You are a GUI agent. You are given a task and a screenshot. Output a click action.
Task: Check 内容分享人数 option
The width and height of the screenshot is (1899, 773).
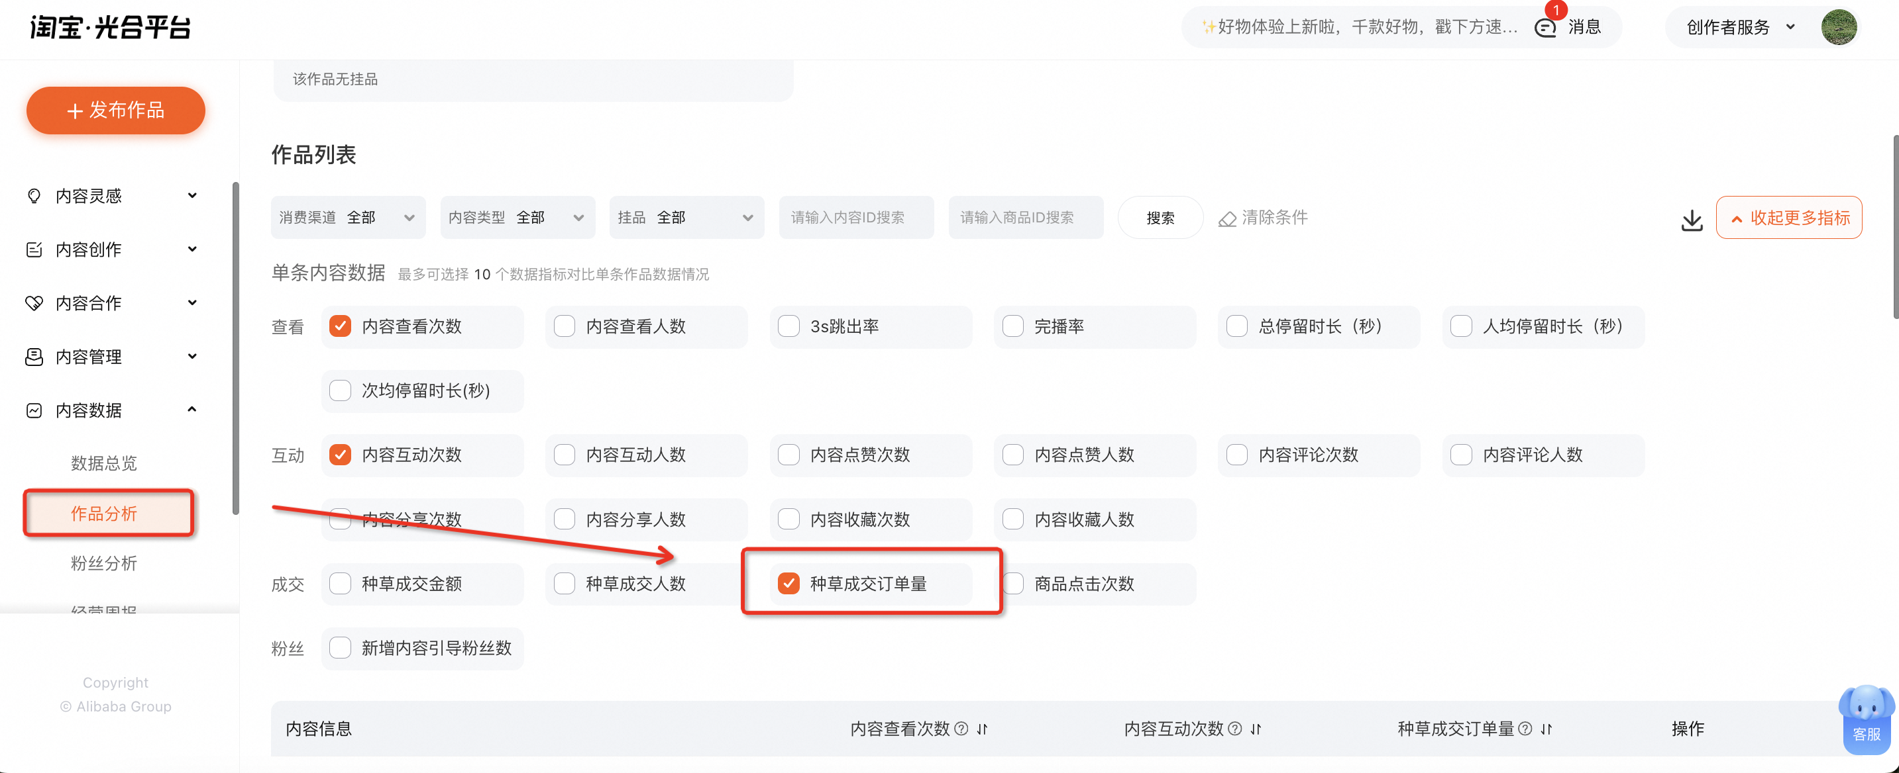click(x=564, y=519)
